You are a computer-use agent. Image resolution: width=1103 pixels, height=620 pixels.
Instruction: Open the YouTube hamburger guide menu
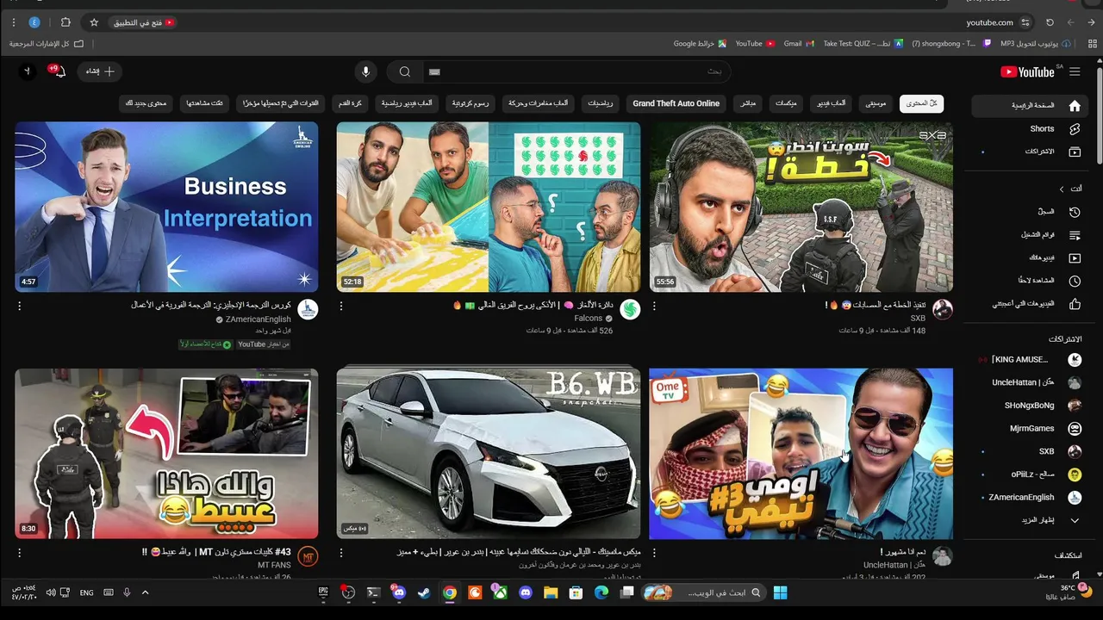[1075, 71]
